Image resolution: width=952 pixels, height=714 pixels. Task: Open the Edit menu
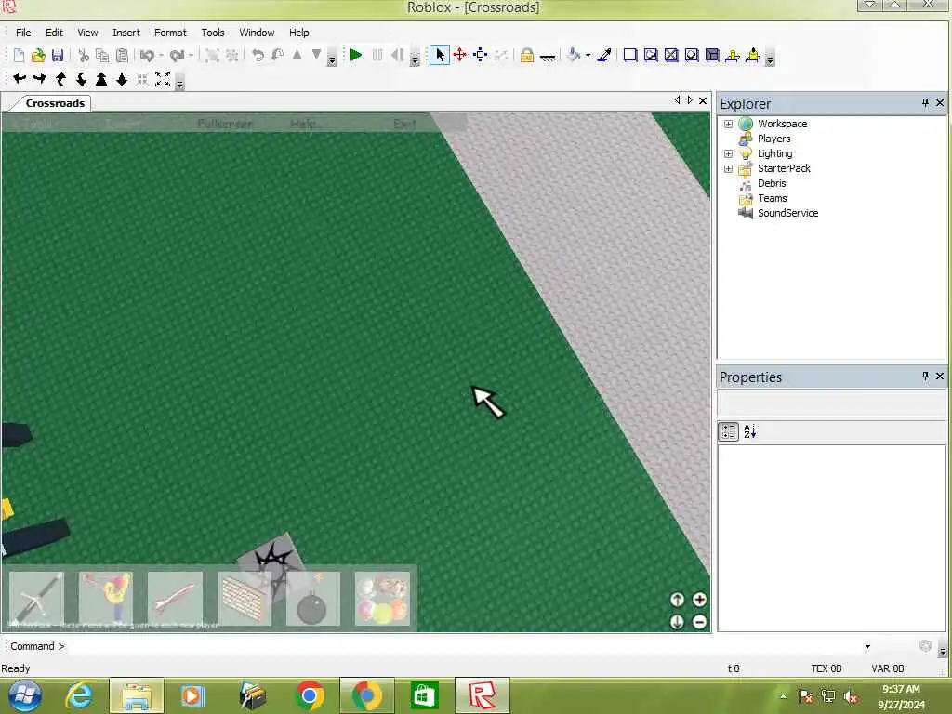coord(54,33)
